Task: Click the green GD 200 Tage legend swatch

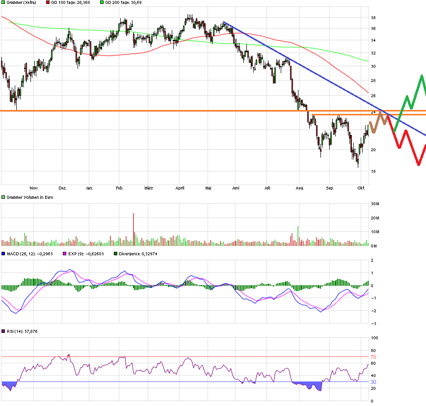Action: [102, 2]
